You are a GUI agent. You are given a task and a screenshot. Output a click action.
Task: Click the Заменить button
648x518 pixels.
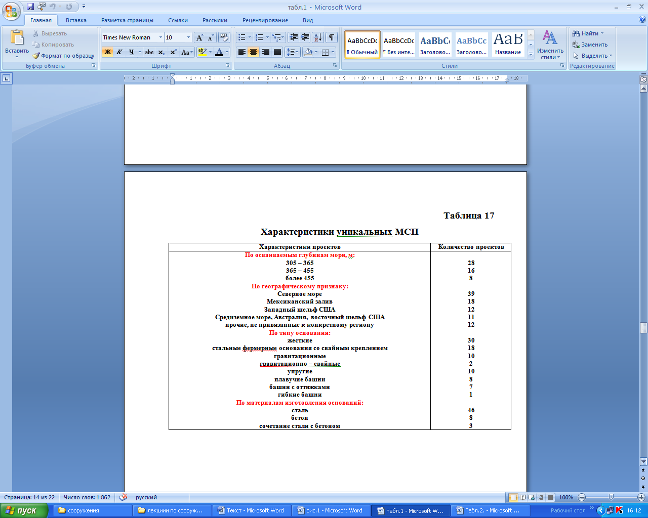[x=590, y=45]
